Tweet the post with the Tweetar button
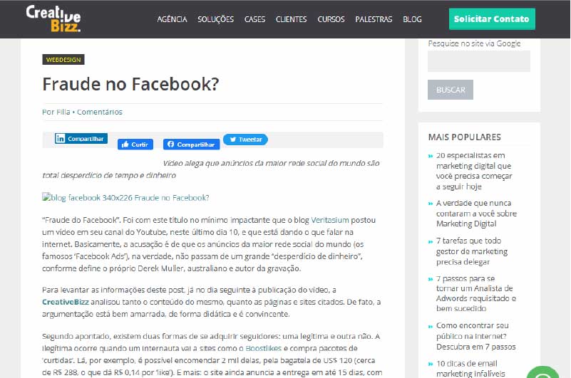Viewport: 571px width, 378px height. (245, 140)
